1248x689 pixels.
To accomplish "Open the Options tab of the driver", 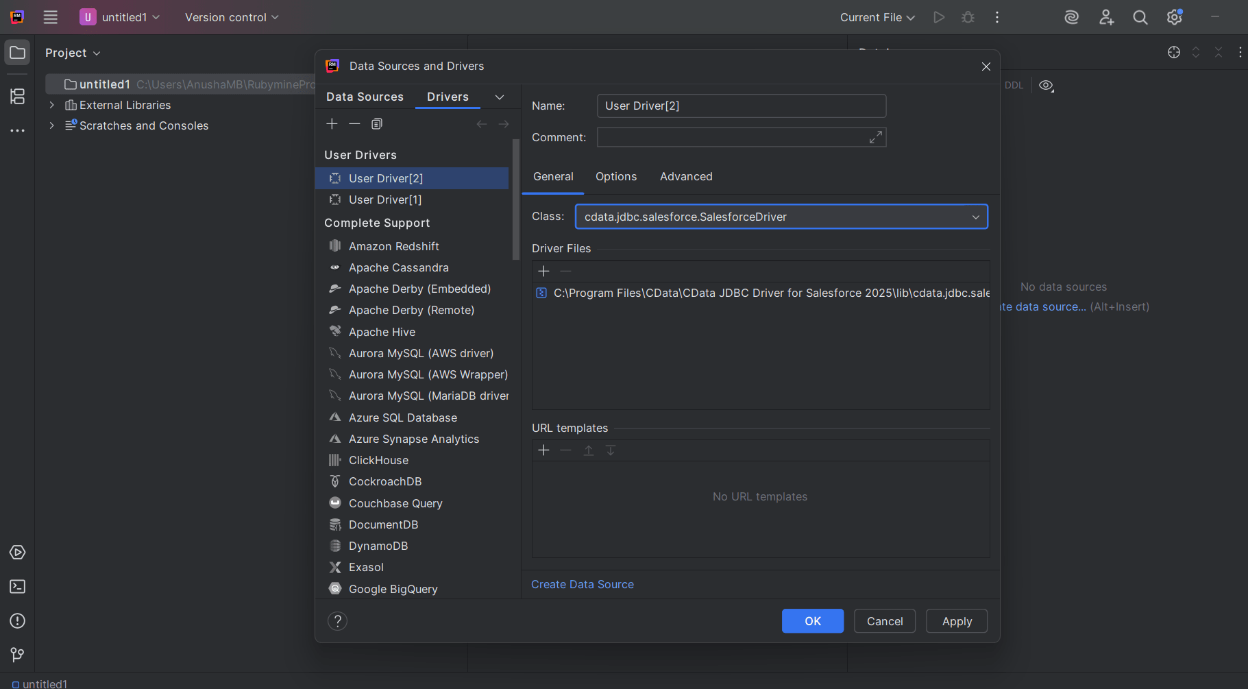I will pyautogui.click(x=615, y=176).
